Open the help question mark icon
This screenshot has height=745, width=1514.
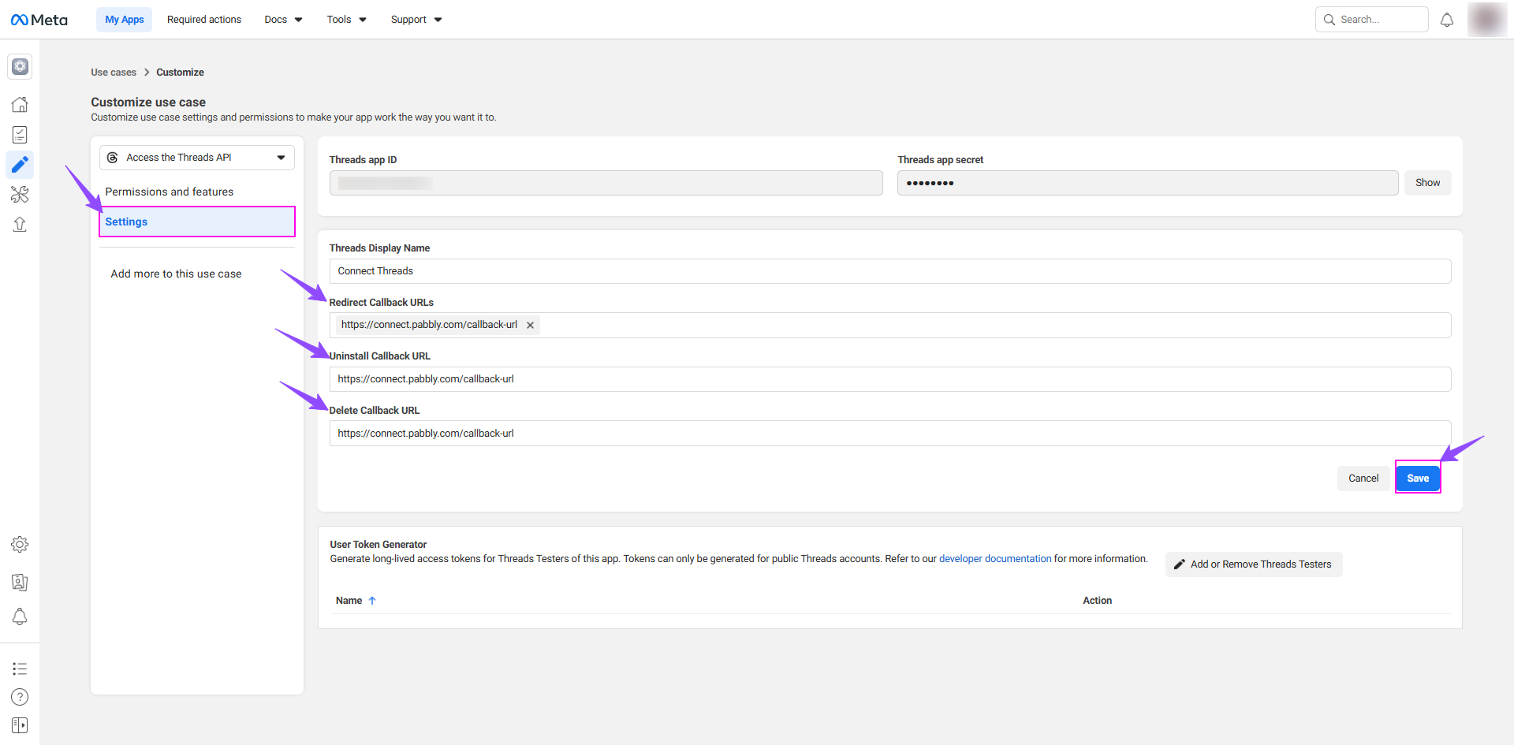point(20,697)
